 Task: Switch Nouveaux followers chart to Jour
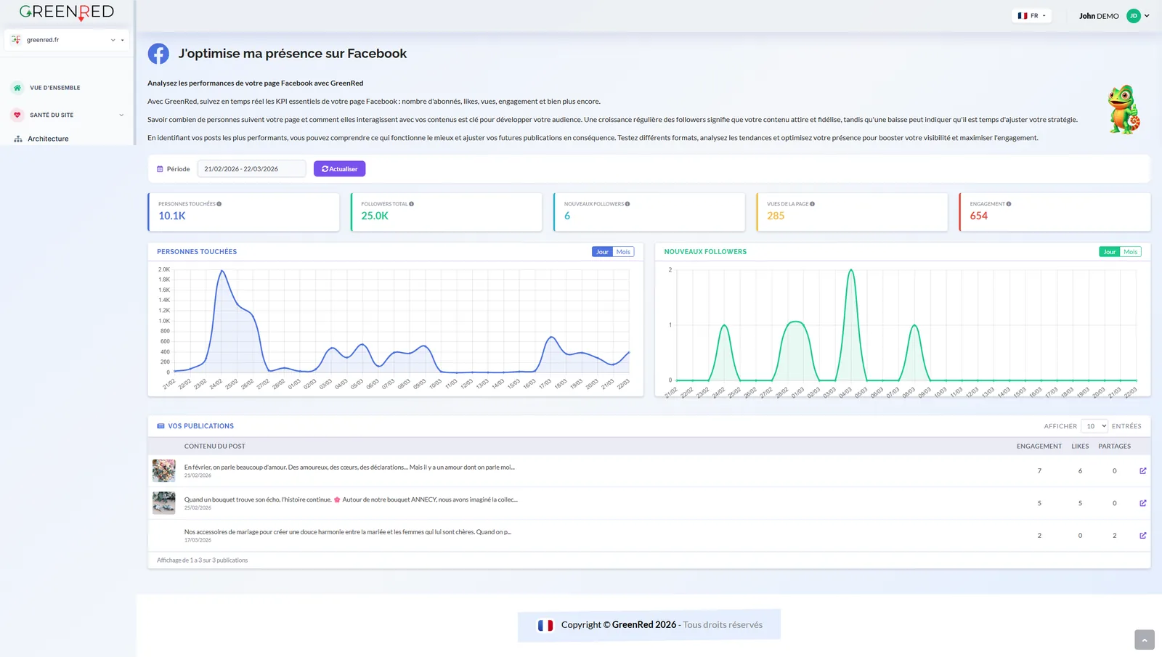click(x=1110, y=252)
